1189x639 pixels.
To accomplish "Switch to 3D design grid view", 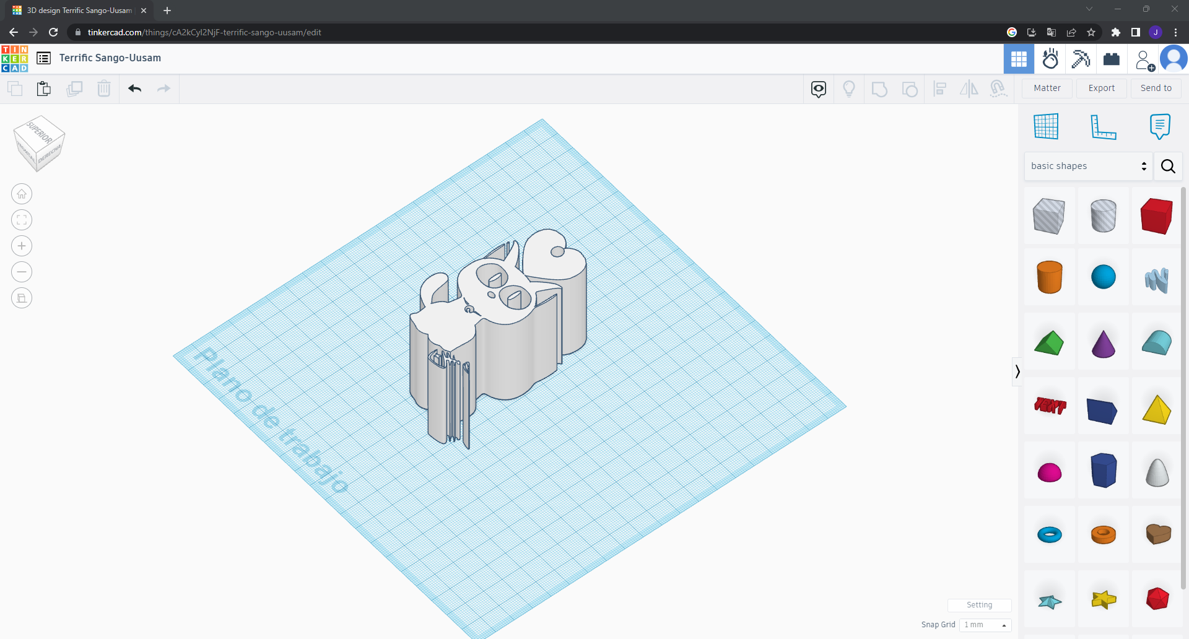I will pyautogui.click(x=1019, y=59).
